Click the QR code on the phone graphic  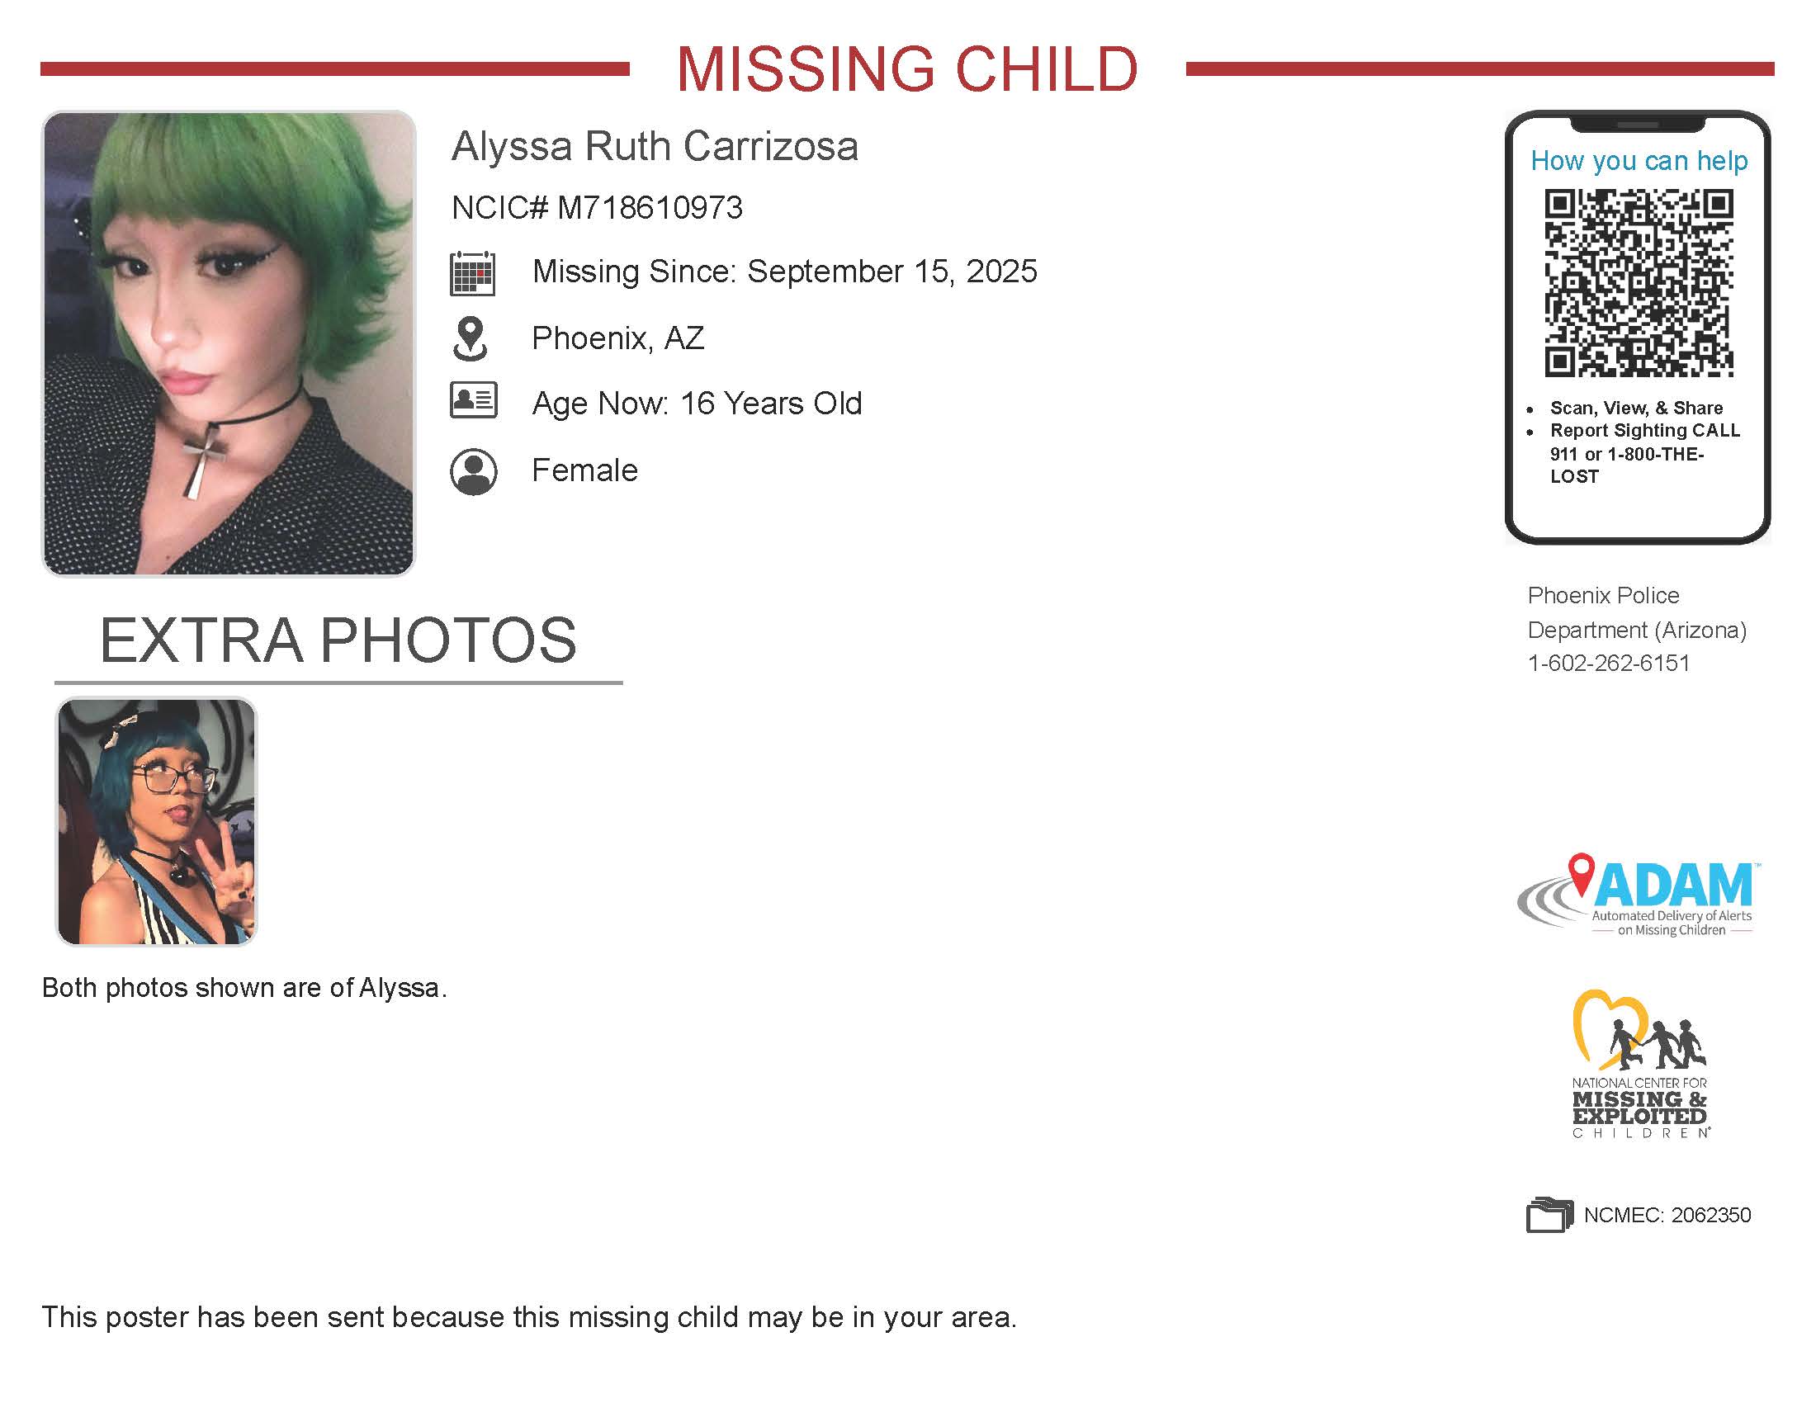click(1638, 282)
